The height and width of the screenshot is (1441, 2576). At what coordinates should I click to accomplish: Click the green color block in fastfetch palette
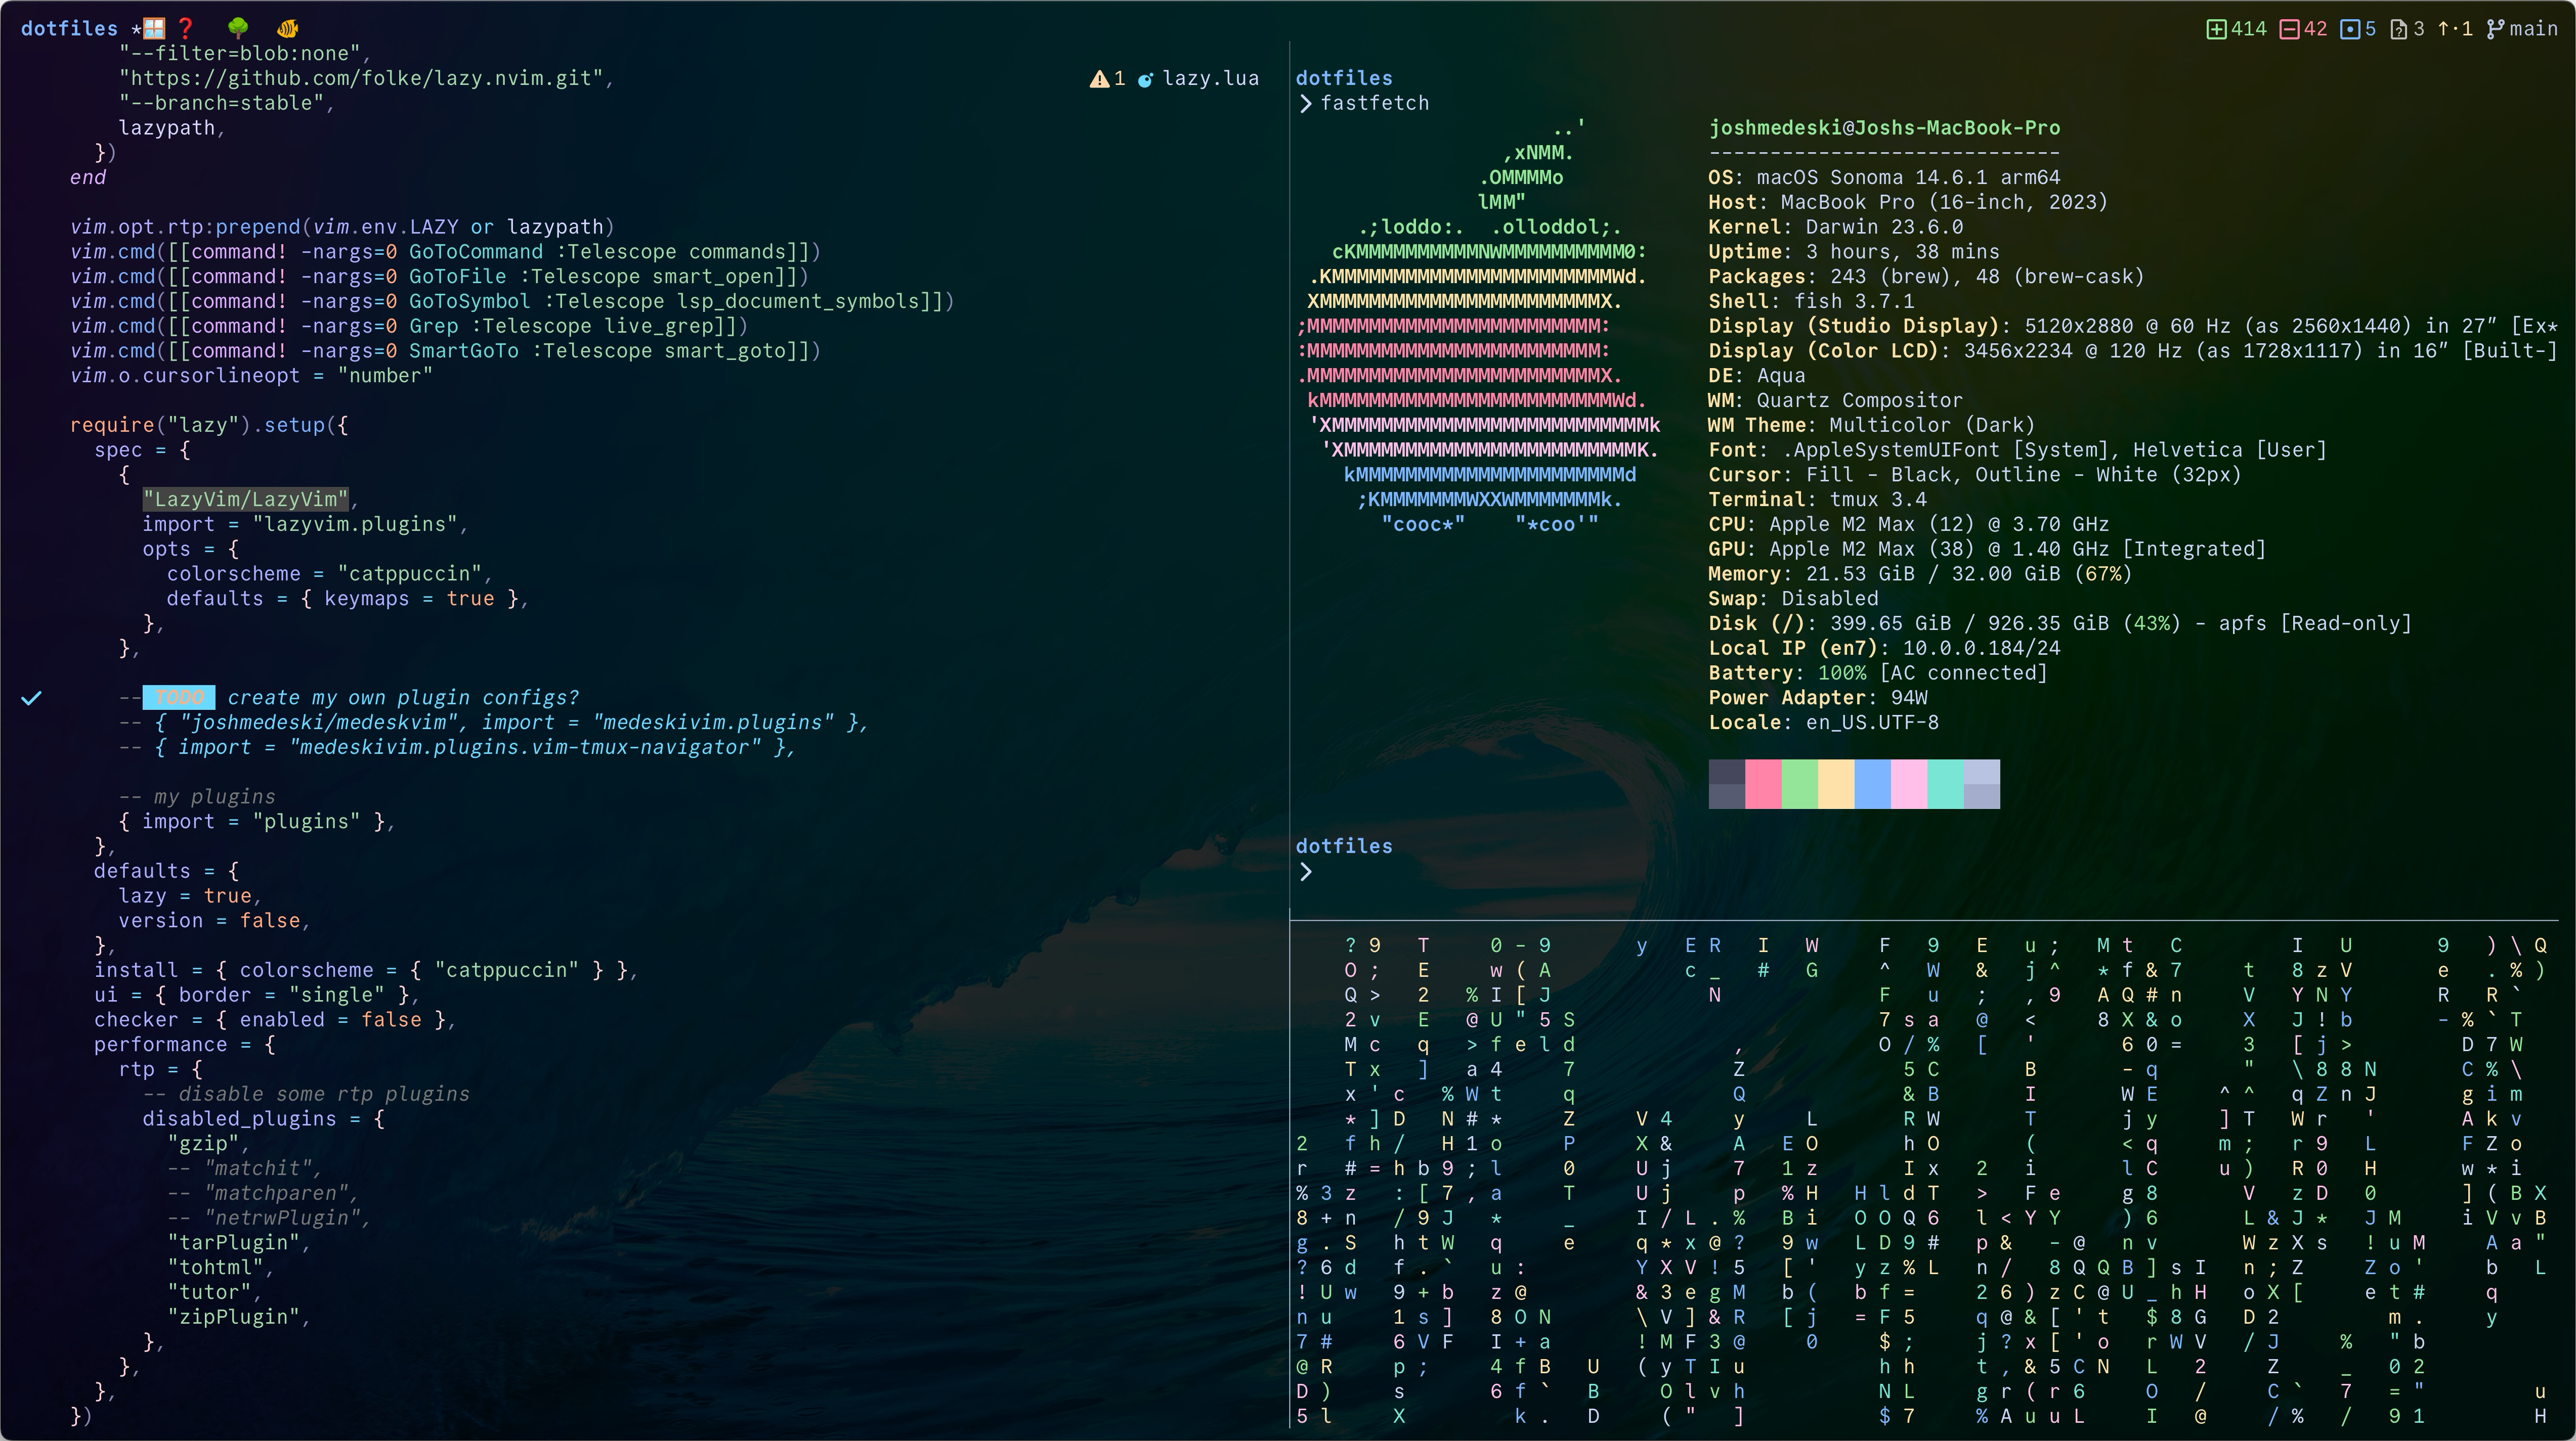(x=1800, y=784)
